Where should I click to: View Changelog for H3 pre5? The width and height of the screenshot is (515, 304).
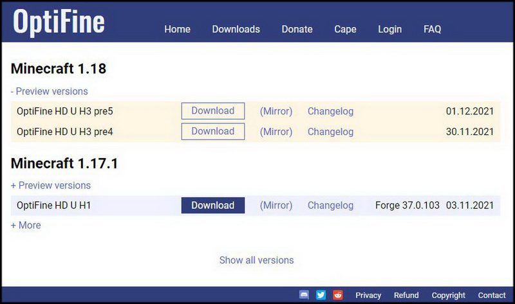330,111
